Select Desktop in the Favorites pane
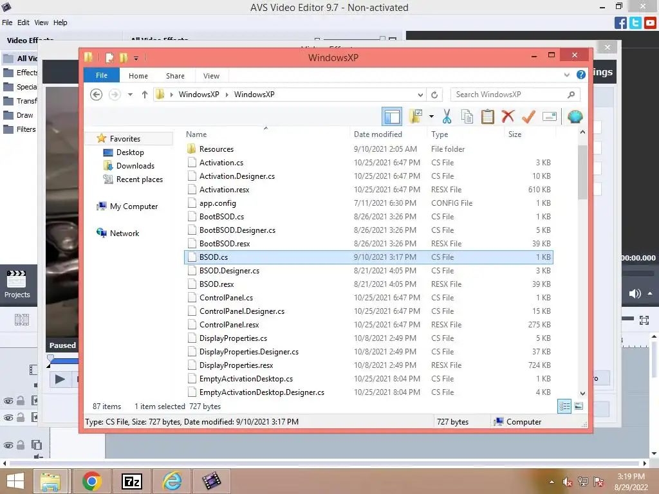This screenshot has width=659, height=494. click(x=130, y=152)
